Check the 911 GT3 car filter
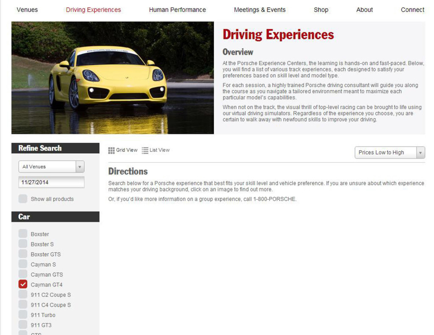Viewport: 434px width, 335px height. coord(23,324)
